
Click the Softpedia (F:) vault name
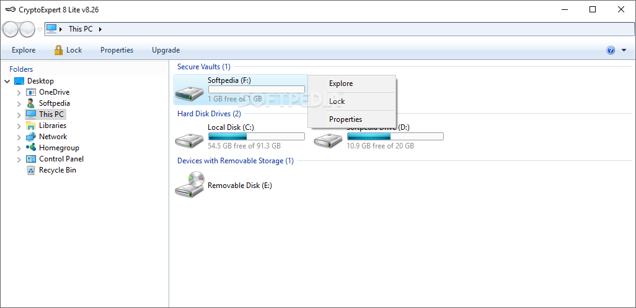[x=229, y=80]
